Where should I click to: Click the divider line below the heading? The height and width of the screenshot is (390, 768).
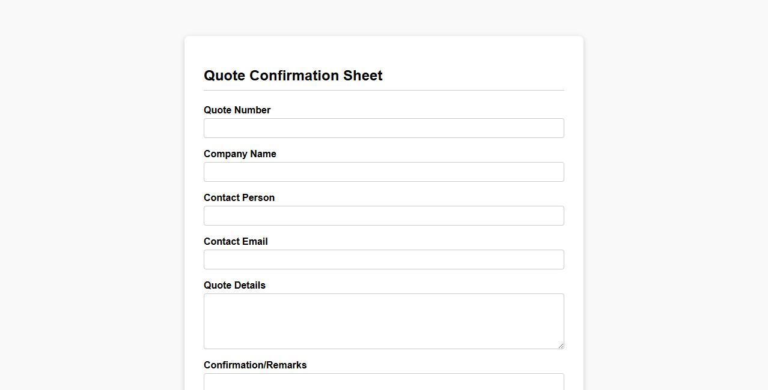click(x=383, y=90)
